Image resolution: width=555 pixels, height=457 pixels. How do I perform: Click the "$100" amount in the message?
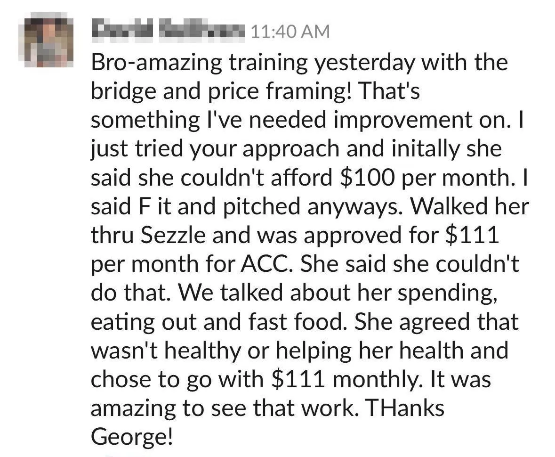pyautogui.click(x=367, y=177)
